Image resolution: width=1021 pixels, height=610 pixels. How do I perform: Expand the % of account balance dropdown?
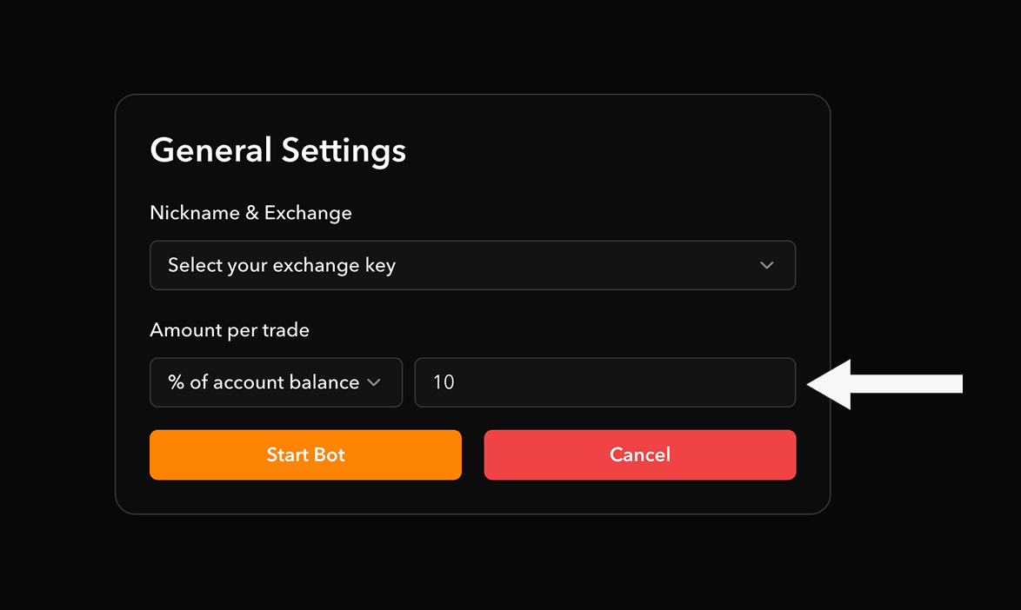[276, 382]
